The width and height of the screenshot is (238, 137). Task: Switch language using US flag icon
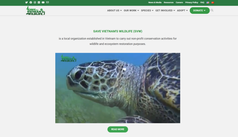tap(208, 3)
